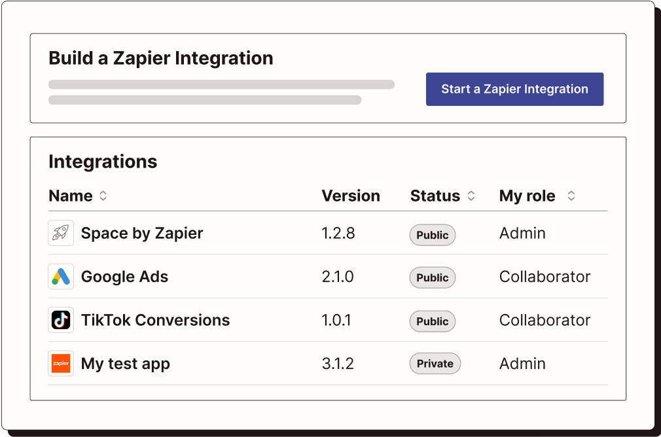Select version 1.2.8 cell
Viewport: 661px width, 437px height.
click(x=338, y=233)
